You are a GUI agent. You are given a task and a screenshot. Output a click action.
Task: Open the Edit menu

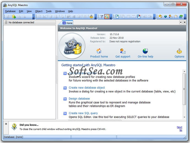pos(21,11)
